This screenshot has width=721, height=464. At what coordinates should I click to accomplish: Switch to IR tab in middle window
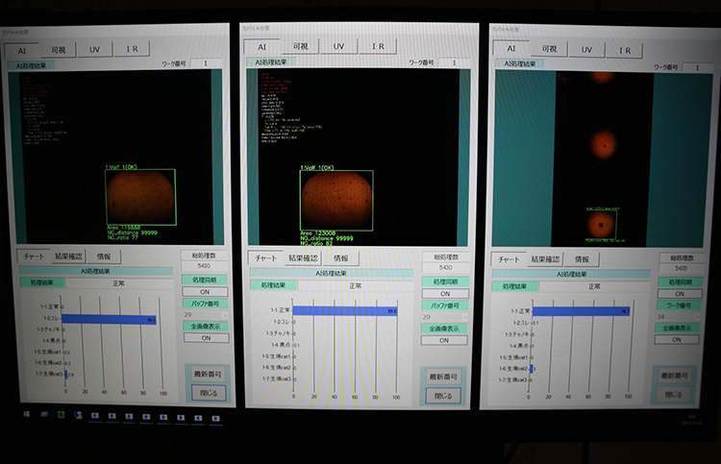pos(378,46)
